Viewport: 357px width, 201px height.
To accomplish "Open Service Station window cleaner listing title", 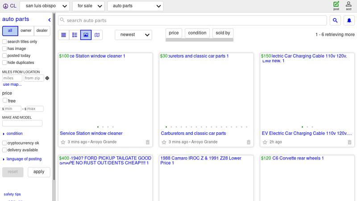I will coord(91,133).
